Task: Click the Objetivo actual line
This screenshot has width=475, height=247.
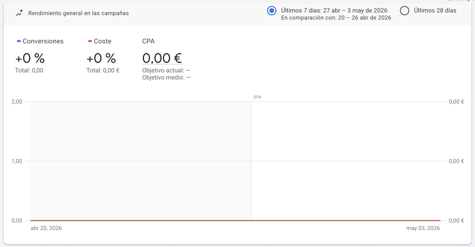Action: pos(166,70)
